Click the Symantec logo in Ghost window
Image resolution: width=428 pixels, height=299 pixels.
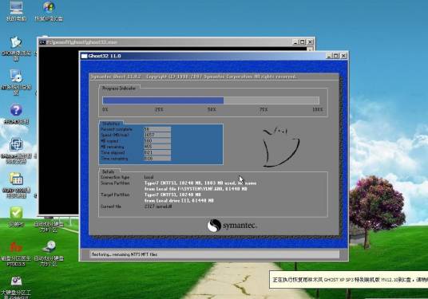232,226
